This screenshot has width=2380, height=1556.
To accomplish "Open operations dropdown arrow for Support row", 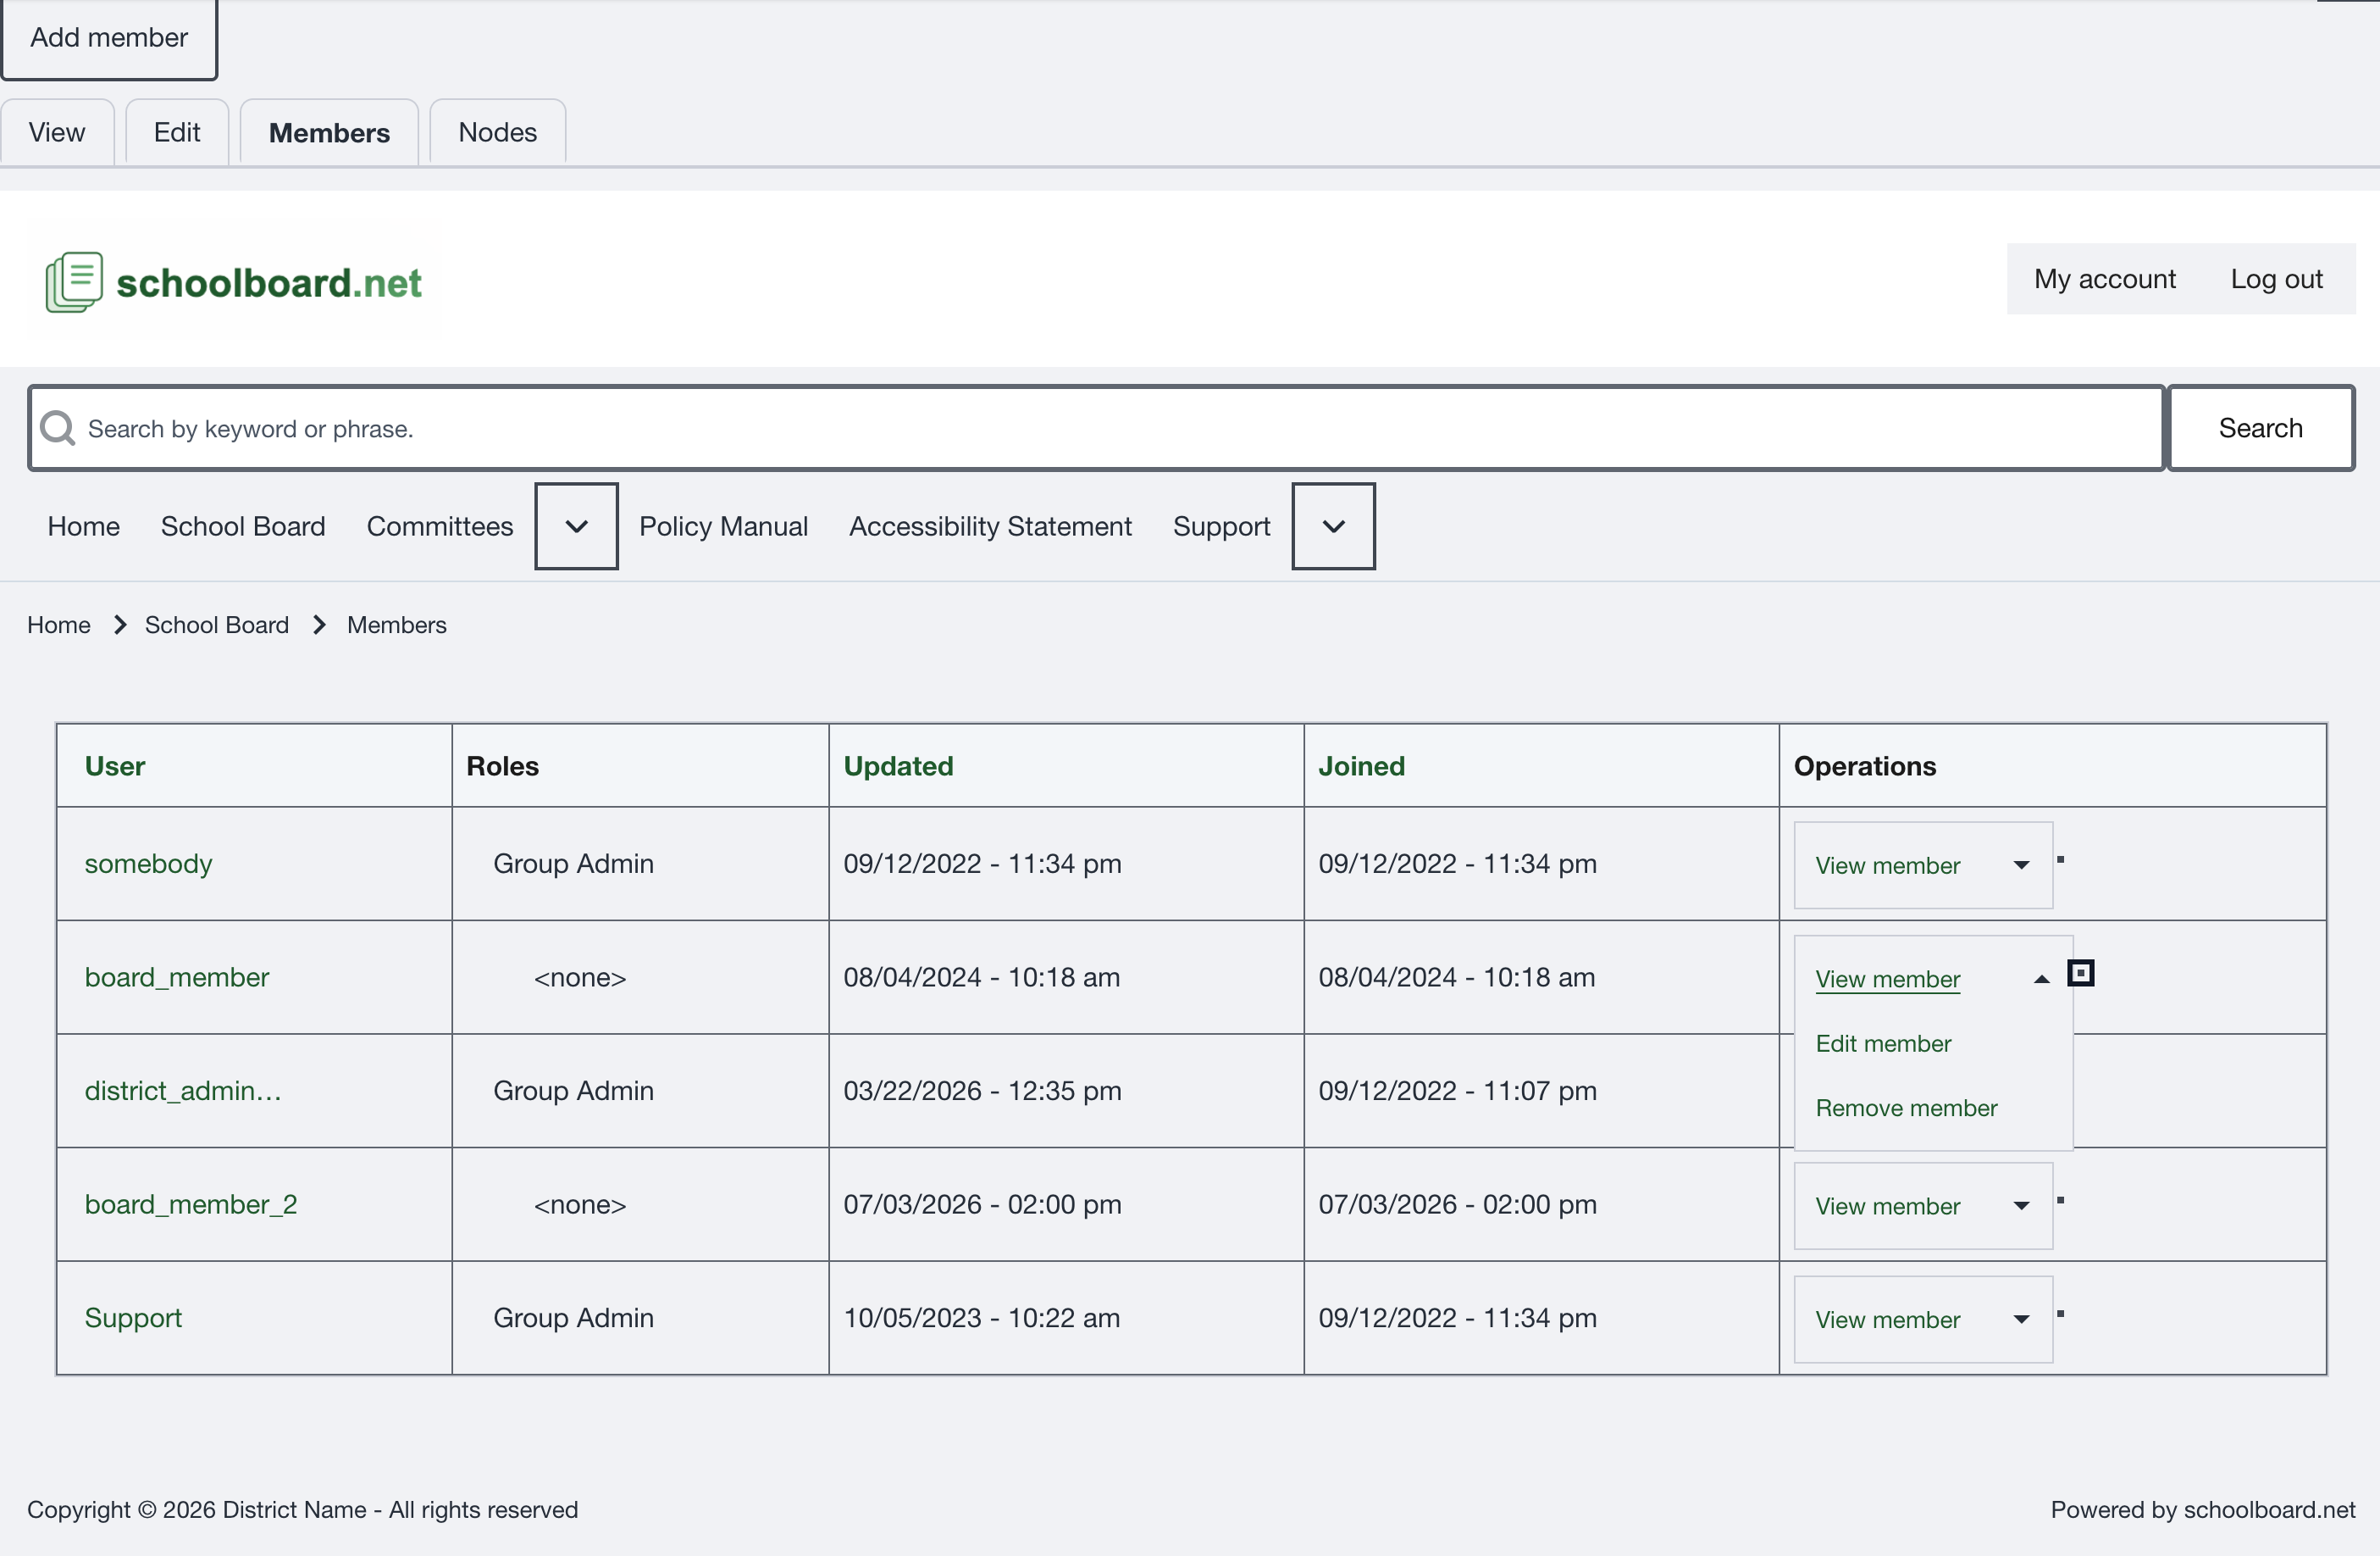I will [x=2021, y=1320].
